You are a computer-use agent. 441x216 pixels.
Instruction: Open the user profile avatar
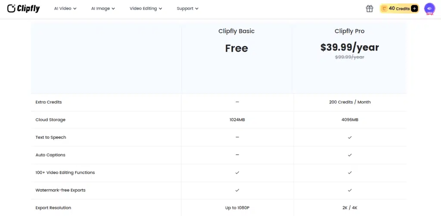429,9
